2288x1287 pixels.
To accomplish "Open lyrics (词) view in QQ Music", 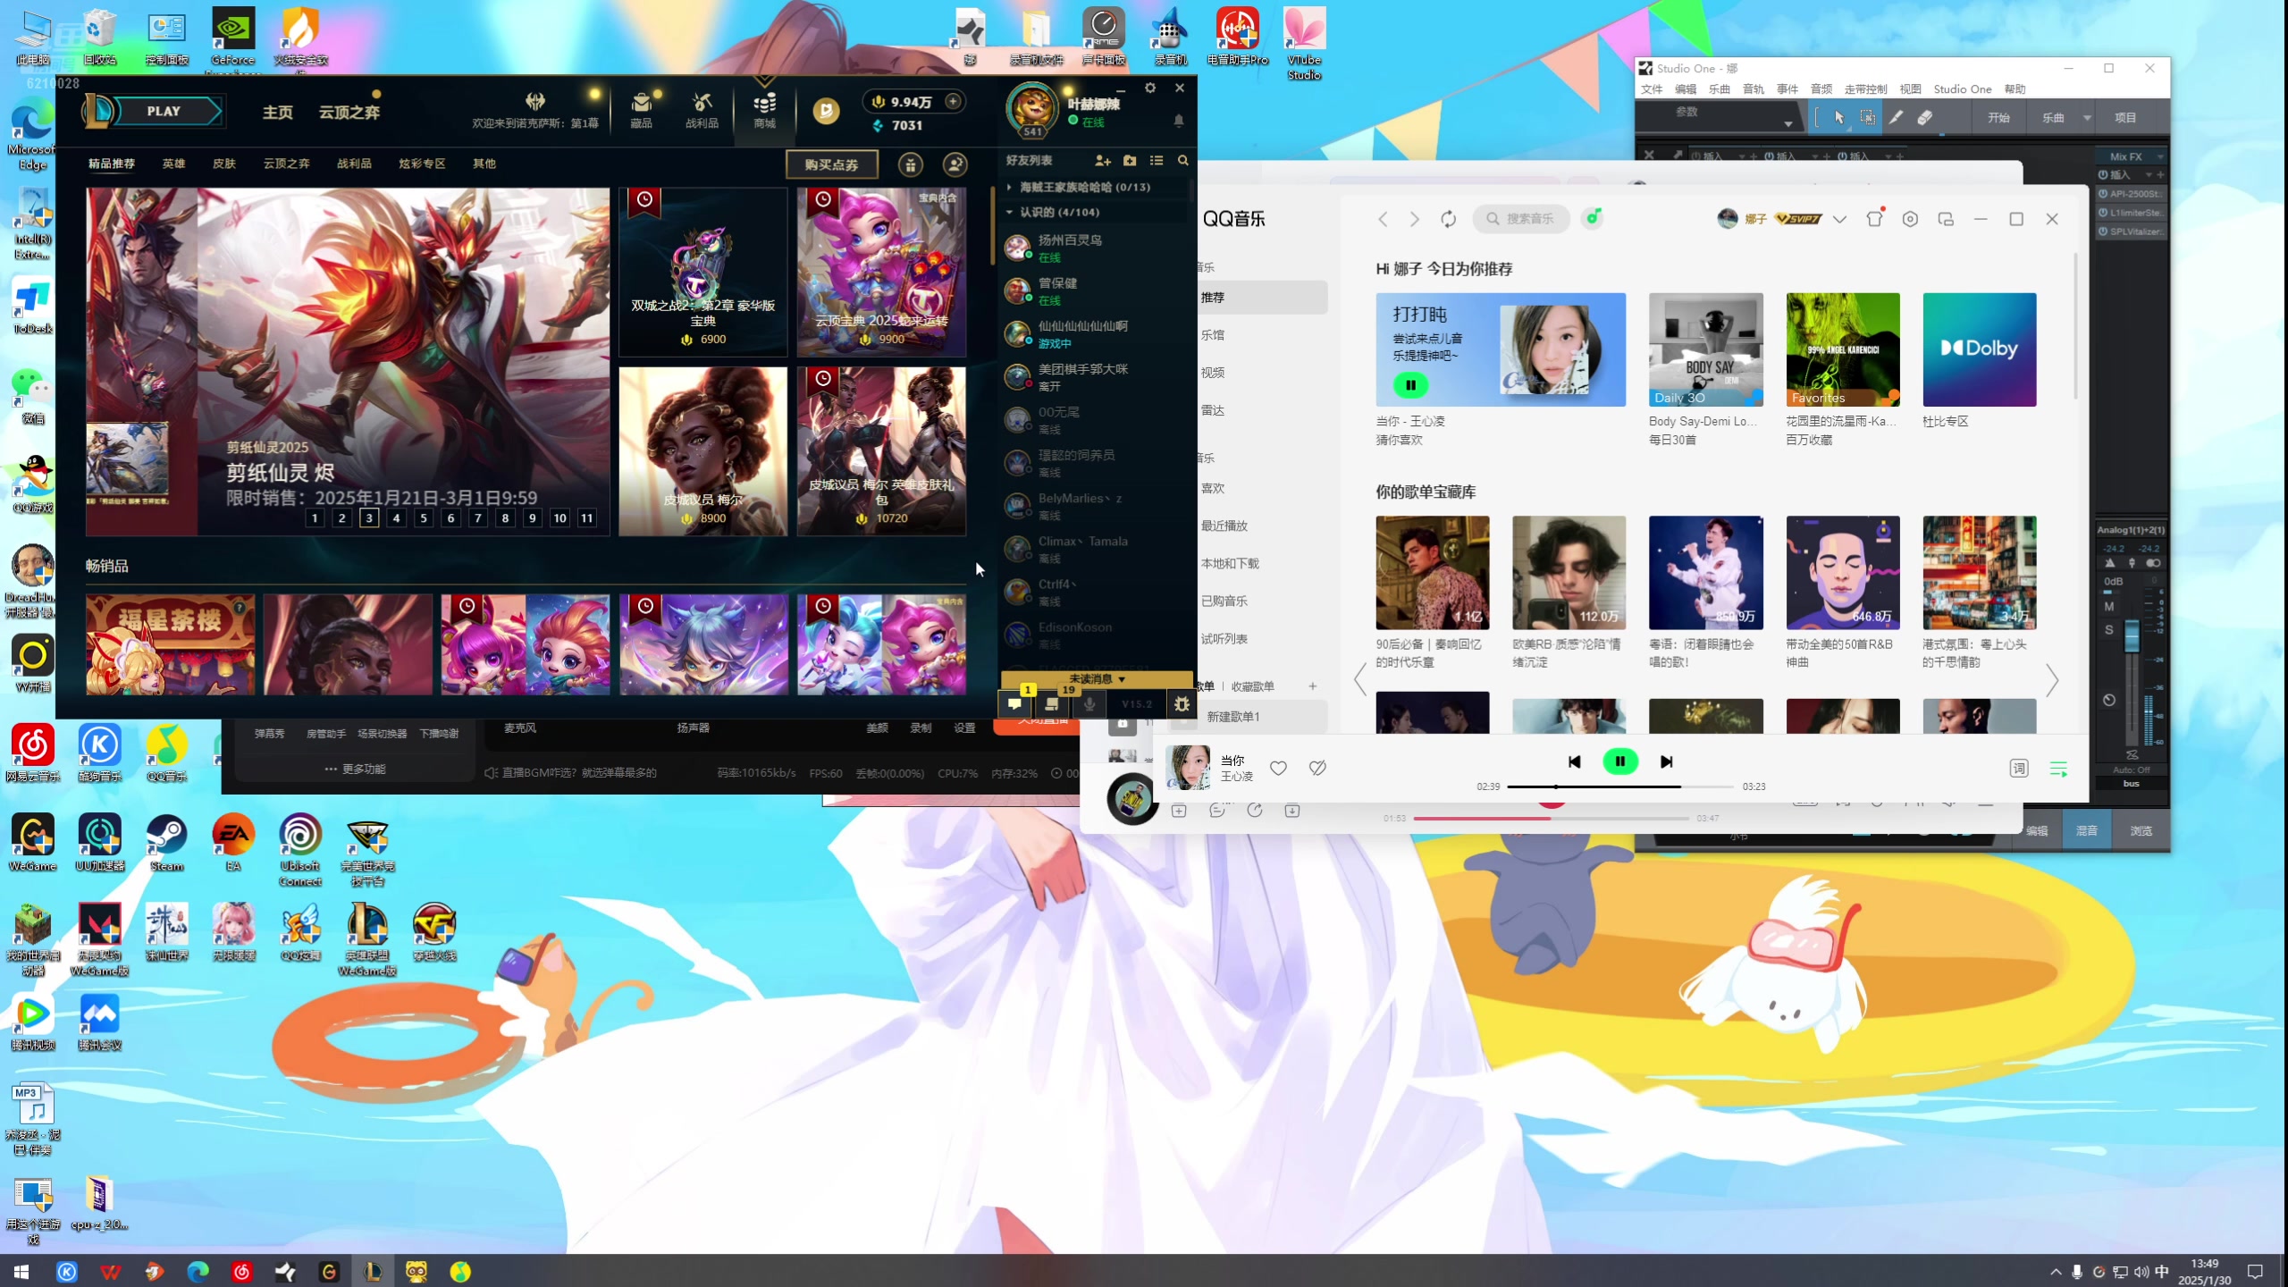I will pyautogui.click(x=2019, y=769).
